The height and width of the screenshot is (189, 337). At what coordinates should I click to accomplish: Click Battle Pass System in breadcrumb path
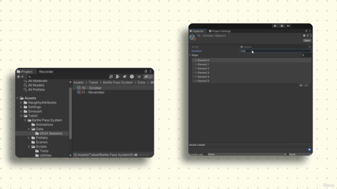(x=118, y=82)
